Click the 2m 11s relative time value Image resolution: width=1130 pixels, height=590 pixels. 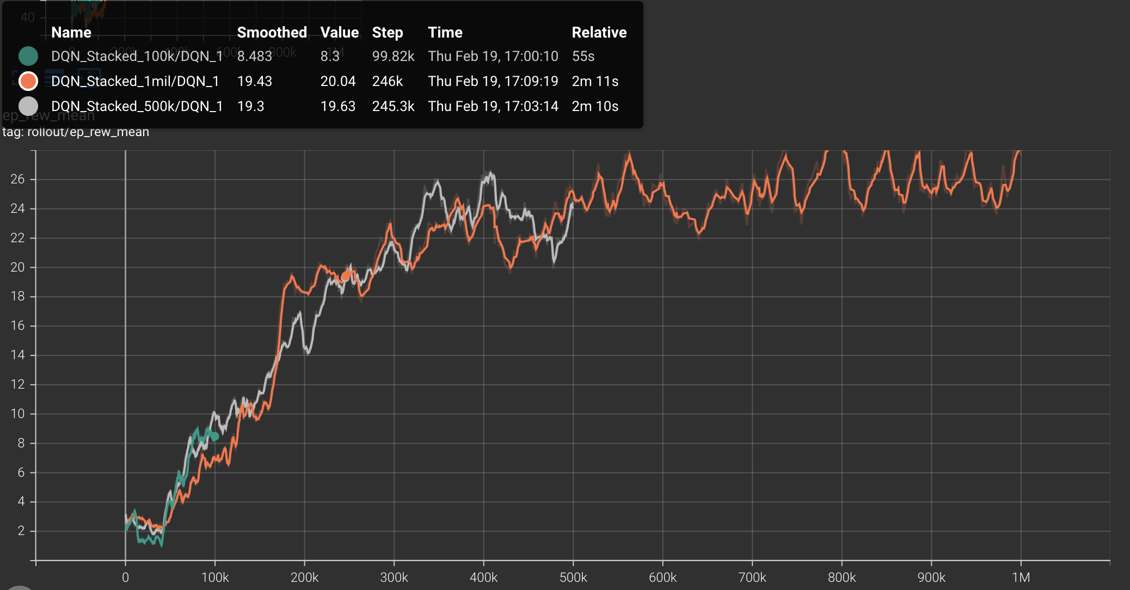tap(595, 81)
